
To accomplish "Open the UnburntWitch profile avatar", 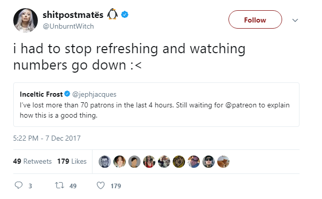I will pos(26,20).
